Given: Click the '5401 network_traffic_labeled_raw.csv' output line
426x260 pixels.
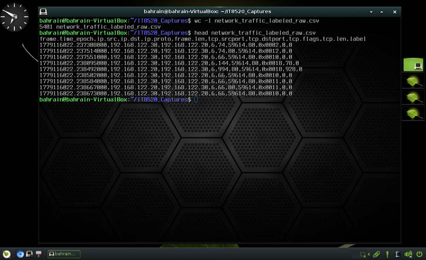Looking at the screenshot, I should click(100, 27).
